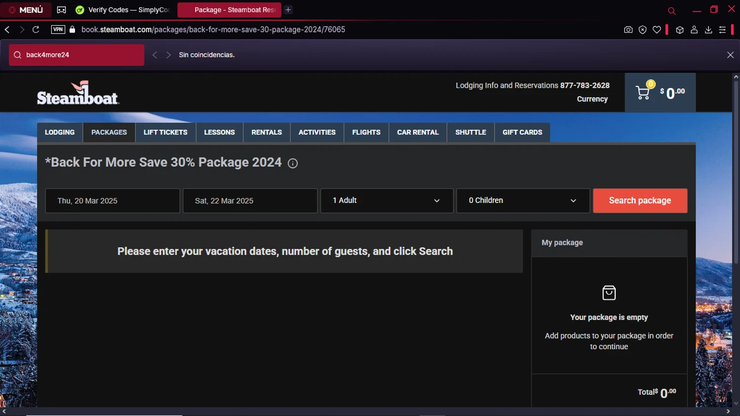Click the scroll-right arrow at page bottom
Viewport: 740px width, 416px height.
click(x=728, y=412)
